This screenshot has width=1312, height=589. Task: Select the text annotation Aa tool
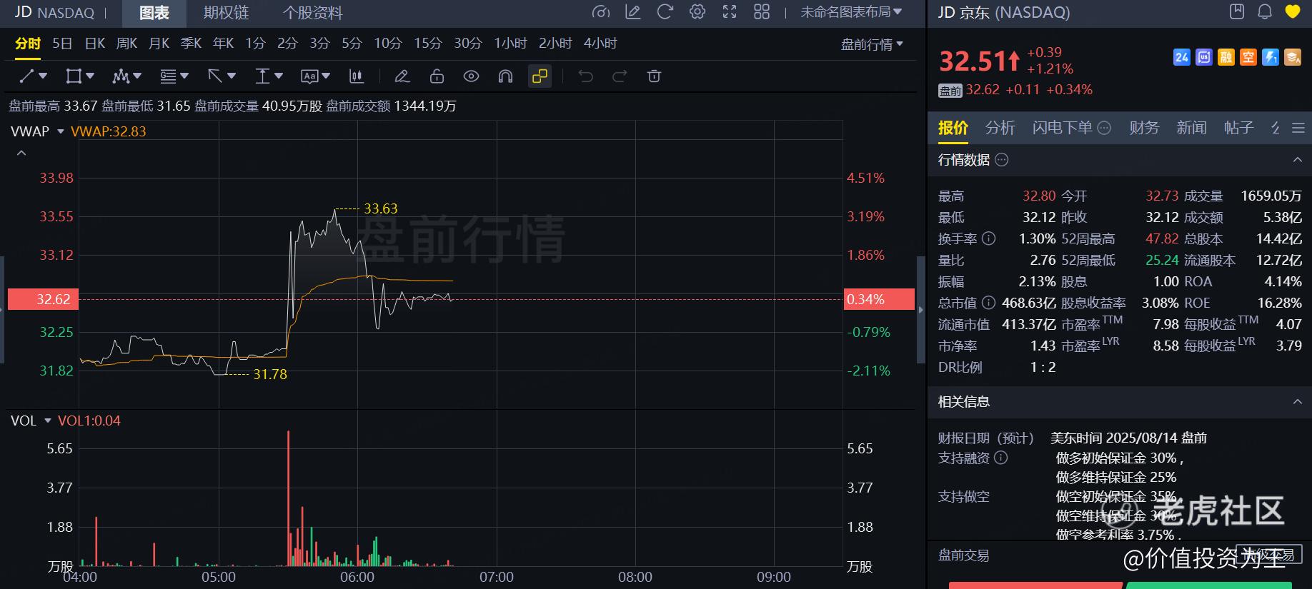point(309,76)
